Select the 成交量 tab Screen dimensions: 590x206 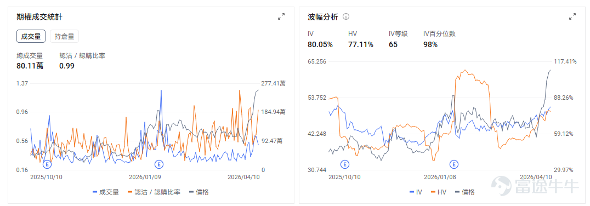coord(31,36)
